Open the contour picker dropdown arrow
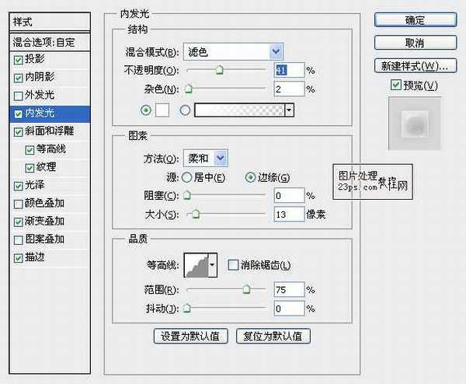 point(212,265)
